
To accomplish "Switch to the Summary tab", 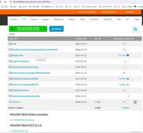I will pos(14,19).
